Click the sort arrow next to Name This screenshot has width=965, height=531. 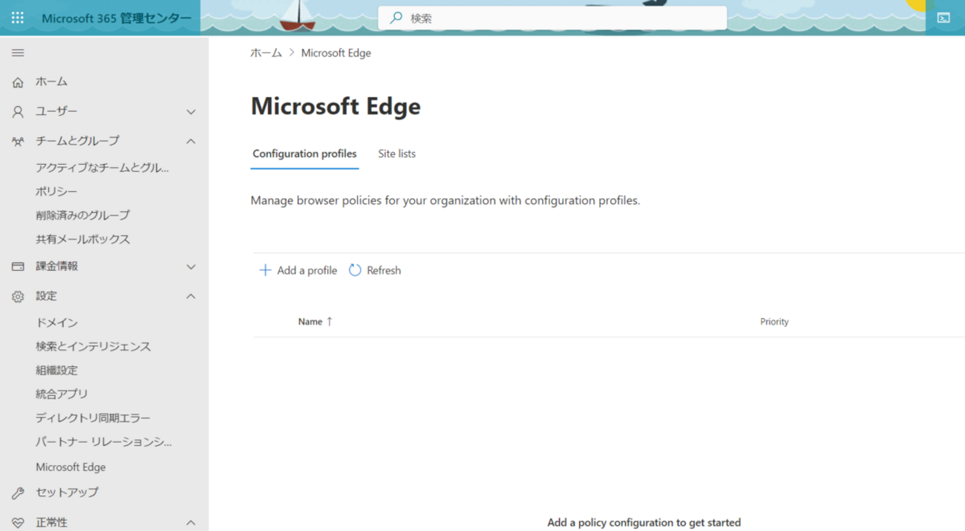(330, 321)
